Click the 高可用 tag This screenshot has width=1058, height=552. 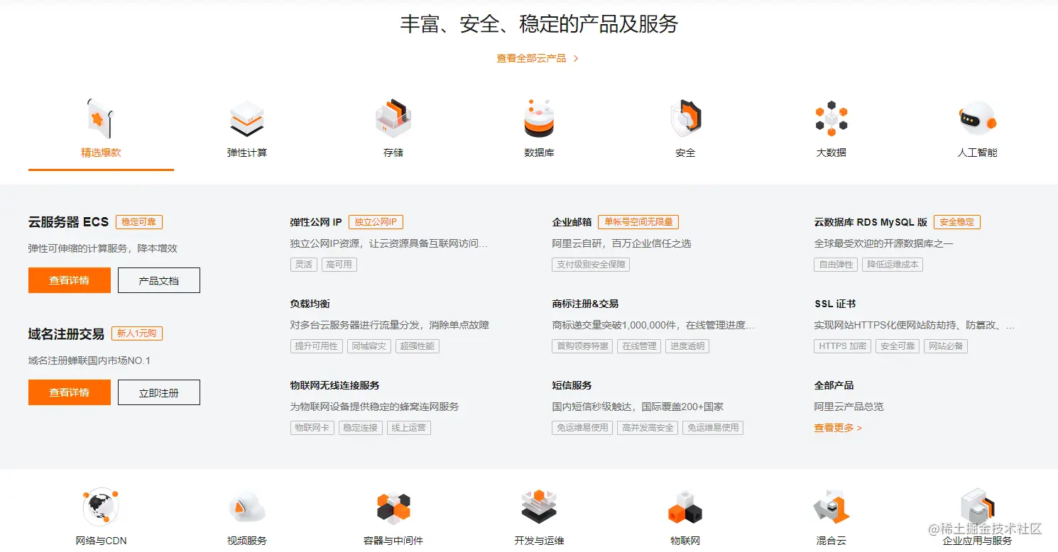click(x=339, y=265)
